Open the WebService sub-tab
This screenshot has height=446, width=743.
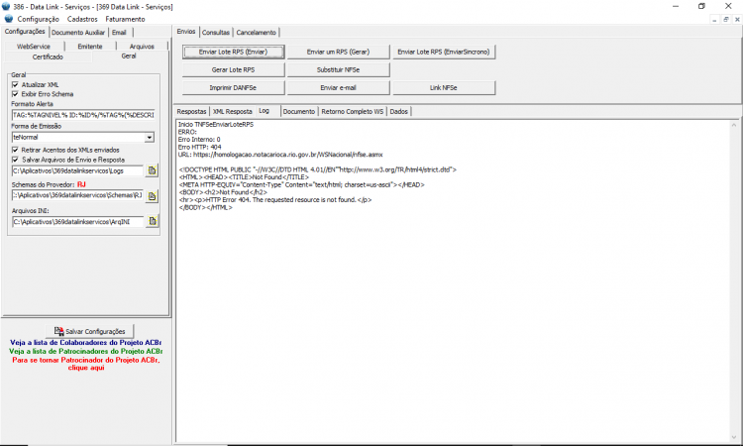pyautogui.click(x=33, y=47)
